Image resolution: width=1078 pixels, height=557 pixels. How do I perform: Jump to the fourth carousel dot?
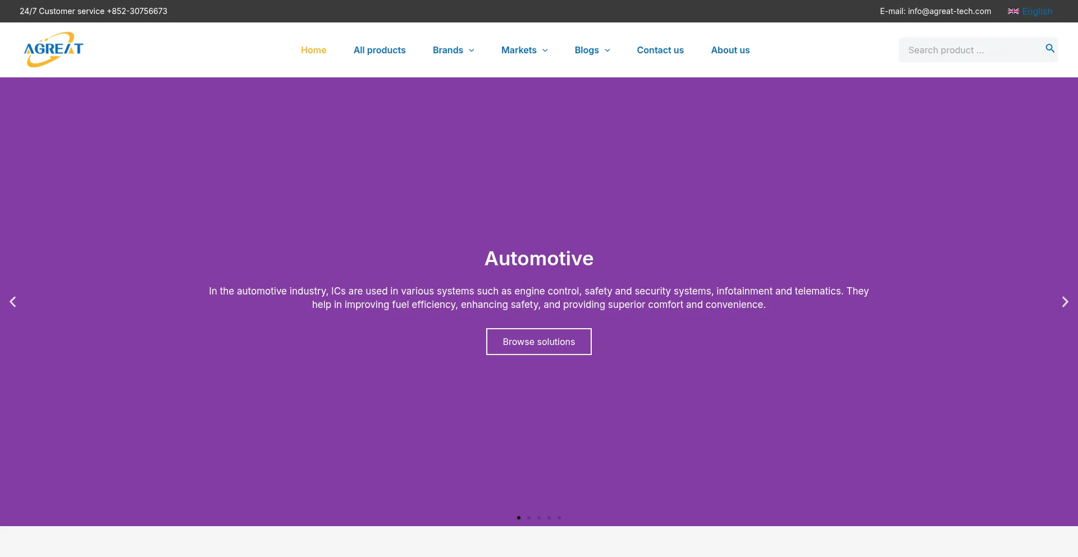pyautogui.click(x=549, y=518)
